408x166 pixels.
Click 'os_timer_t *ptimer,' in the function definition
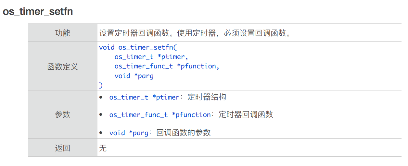[151, 57]
